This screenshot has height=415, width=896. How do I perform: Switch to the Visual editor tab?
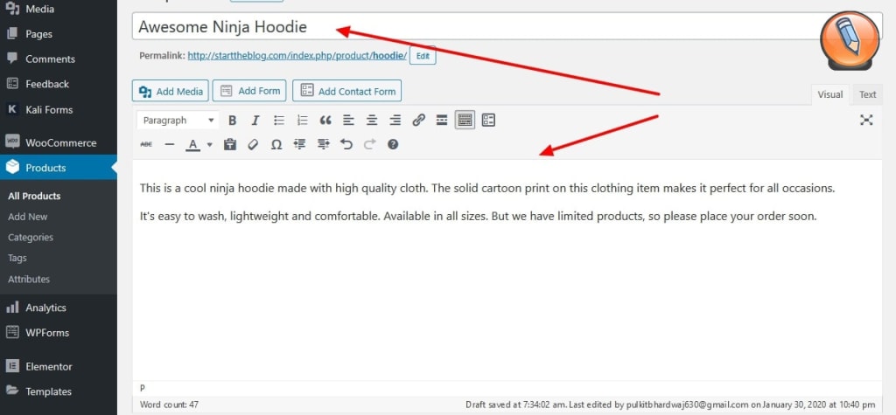pyautogui.click(x=829, y=94)
